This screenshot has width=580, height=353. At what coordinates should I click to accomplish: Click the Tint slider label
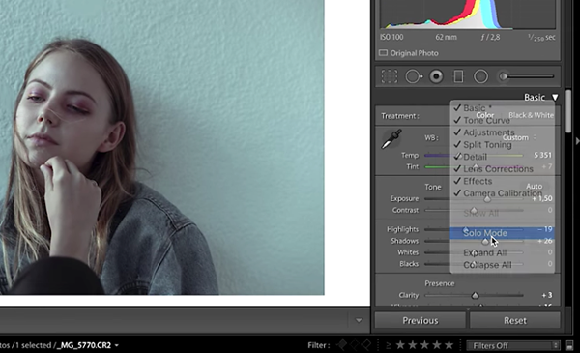[413, 166]
